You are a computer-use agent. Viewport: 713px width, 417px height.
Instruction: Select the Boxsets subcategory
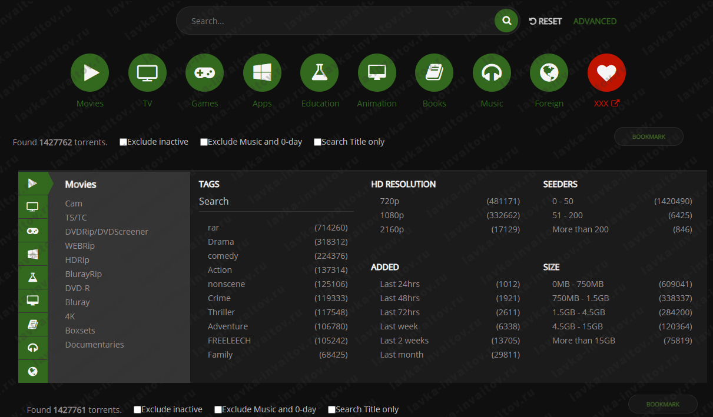80,331
